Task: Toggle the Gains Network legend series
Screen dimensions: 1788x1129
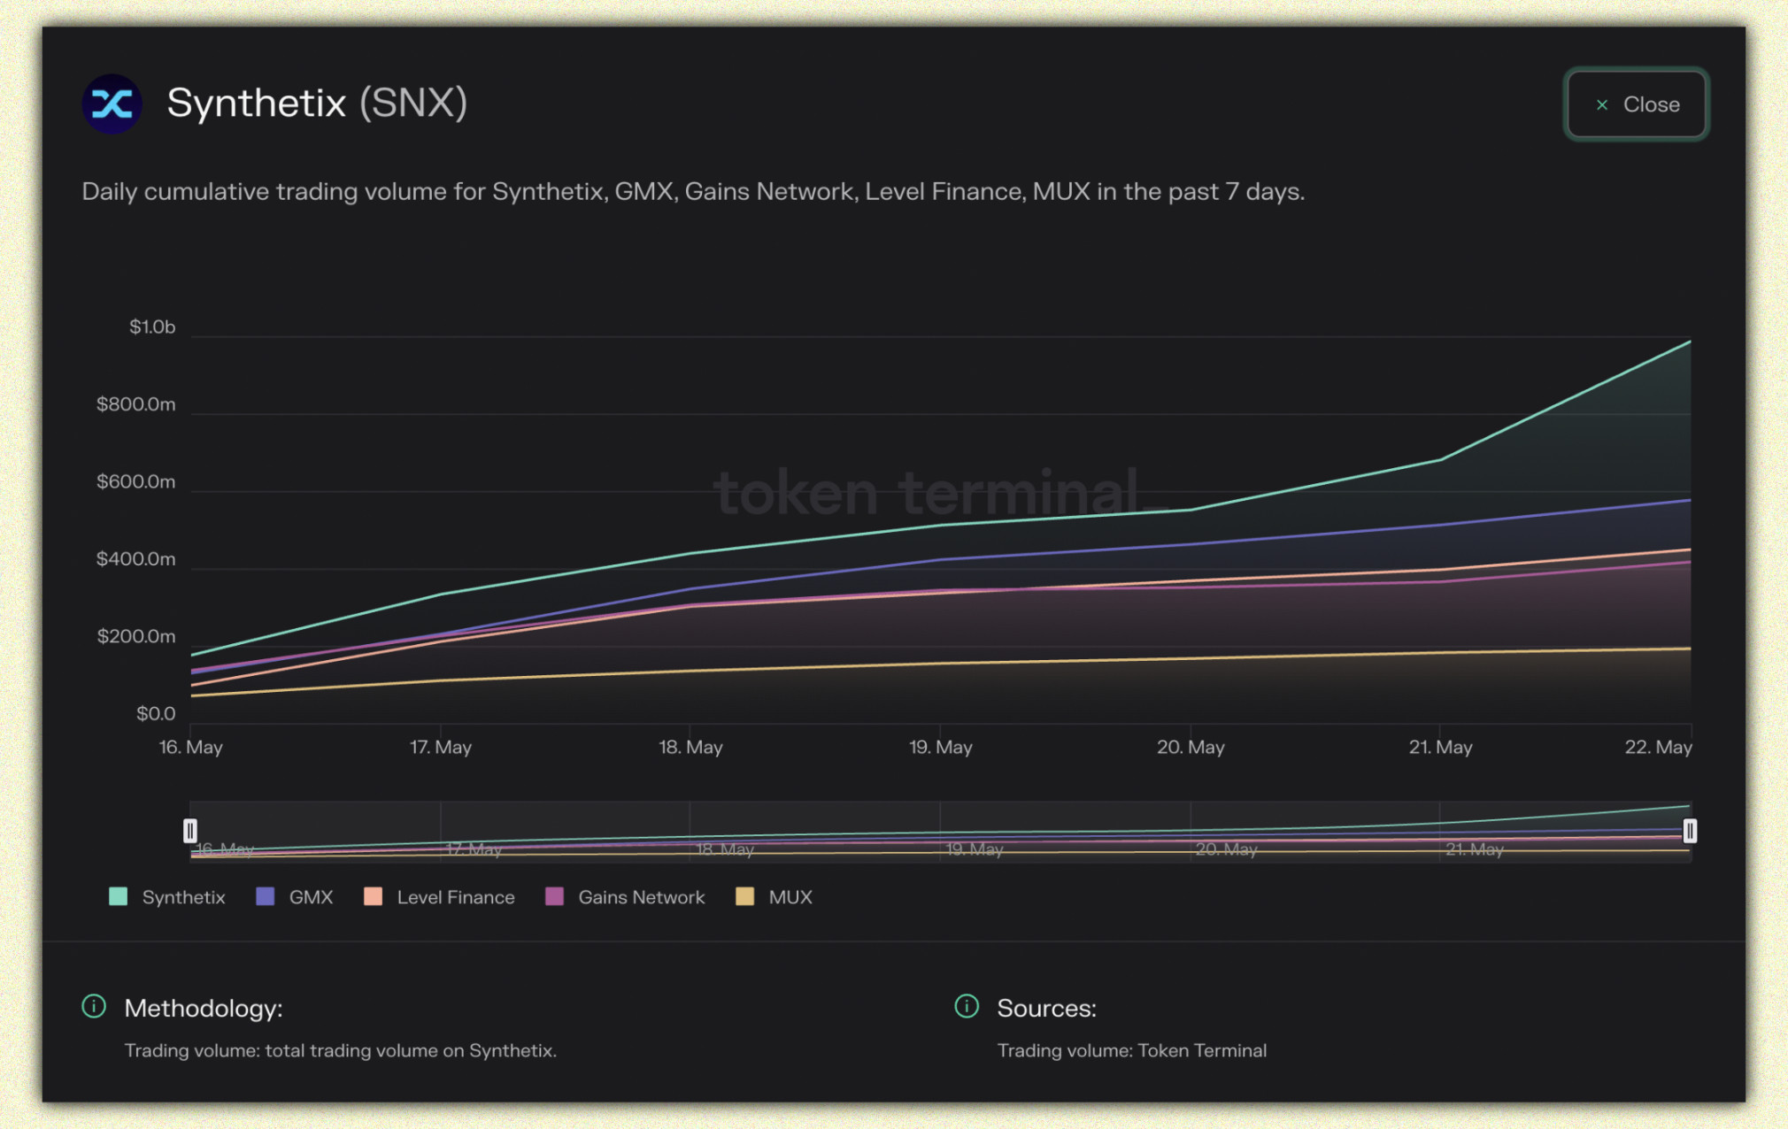Action: (x=625, y=897)
